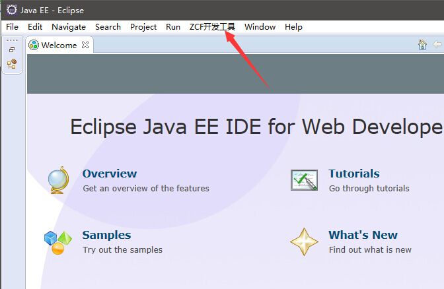This screenshot has height=289, width=444.
Task: Open the Window menu
Action: click(x=260, y=27)
